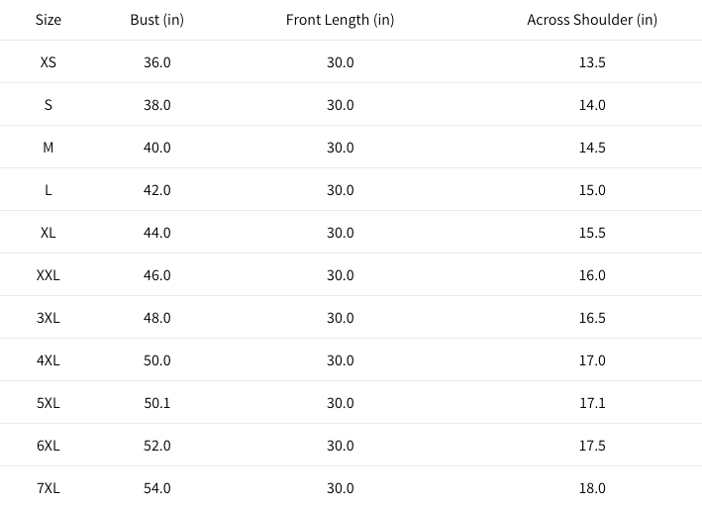Click the Front Length (in) column header
The width and height of the screenshot is (702, 506).
tap(340, 20)
